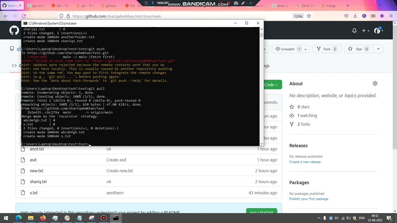Open the 2 forks link
This screenshot has height=223, width=397.
click(x=304, y=124)
